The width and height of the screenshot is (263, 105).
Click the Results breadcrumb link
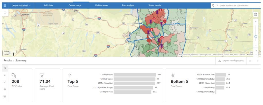pyautogui.click(x=7, y=60)
